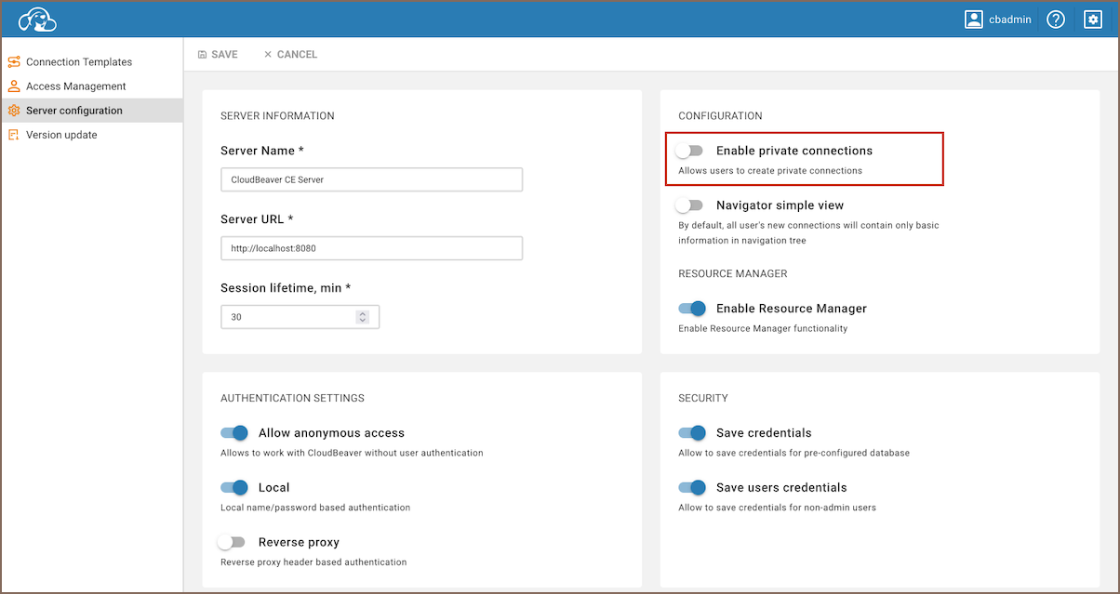The width and height of the screenshot is (1120, 594).
Task: Turn off Allow anonymous access
Action: click(234, 432)
